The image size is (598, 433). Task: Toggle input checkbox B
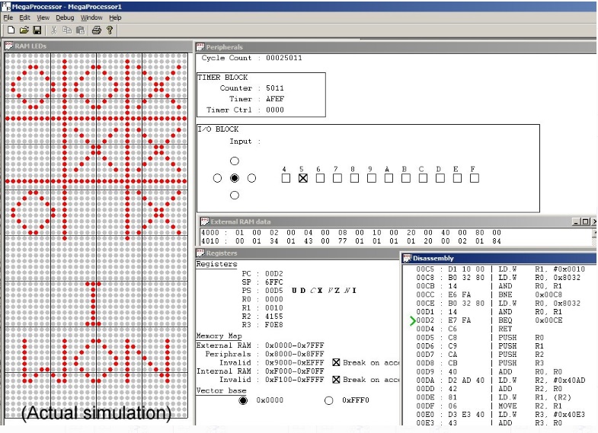point(406,178)
